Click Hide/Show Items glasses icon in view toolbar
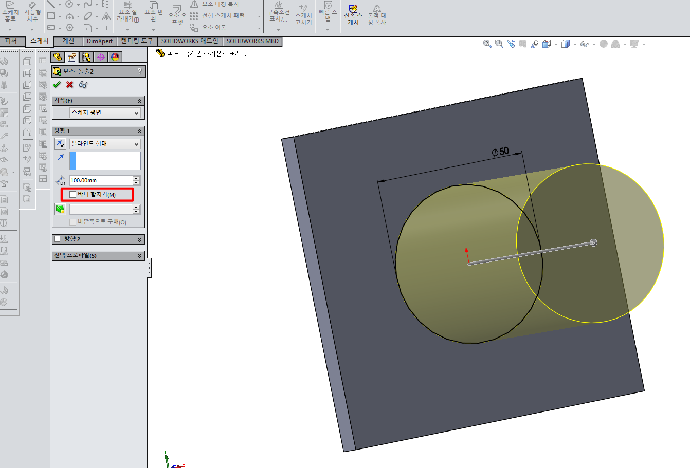This screenshot has height=468, width=690. click(584, 44)
